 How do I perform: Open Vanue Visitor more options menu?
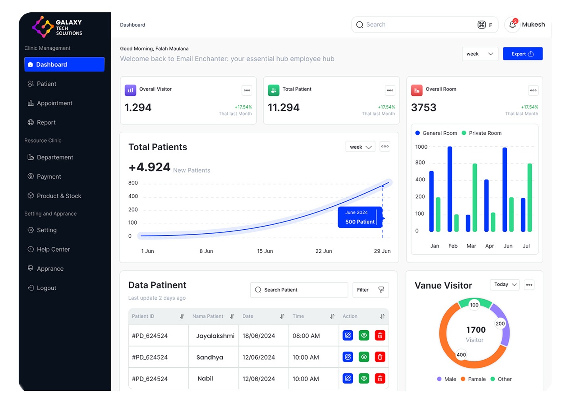click(x=529, y=285)
